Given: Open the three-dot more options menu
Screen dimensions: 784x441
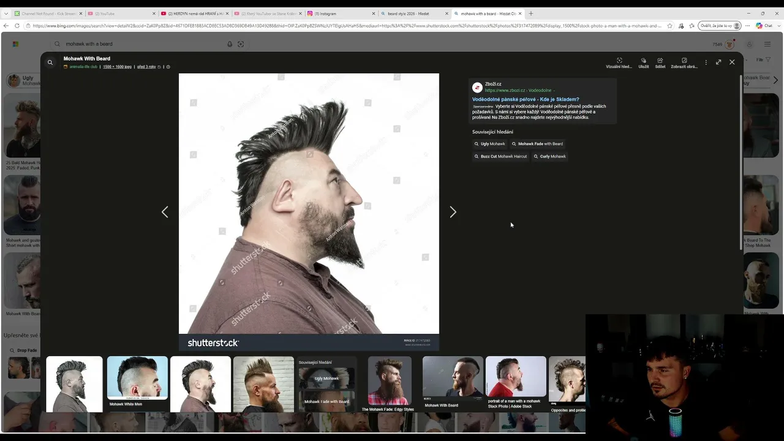Looking at the screenshot, I should coord(706,62).
